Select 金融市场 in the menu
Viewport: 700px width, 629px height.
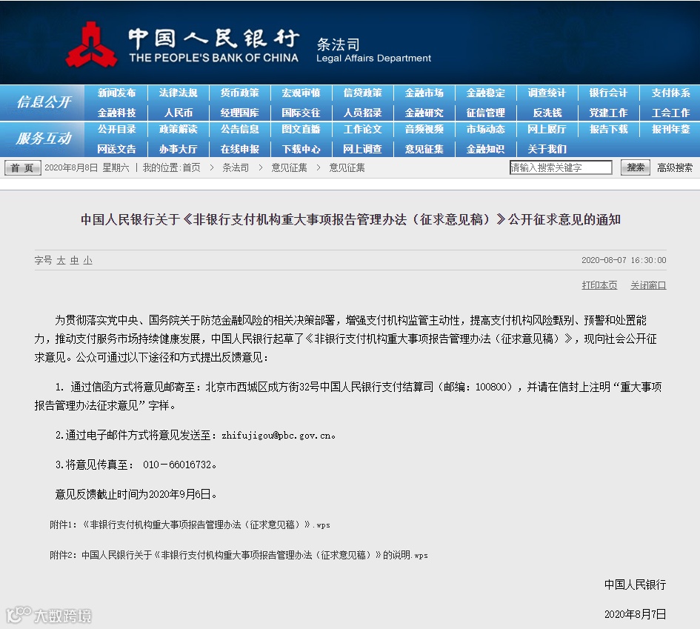tap(424, 93)
